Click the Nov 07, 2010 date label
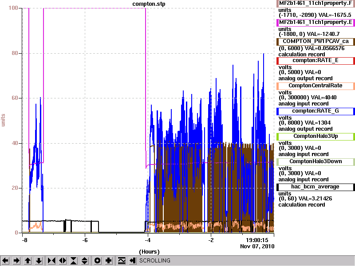Screen dimensions: 355x266 (x=257, y=246)
